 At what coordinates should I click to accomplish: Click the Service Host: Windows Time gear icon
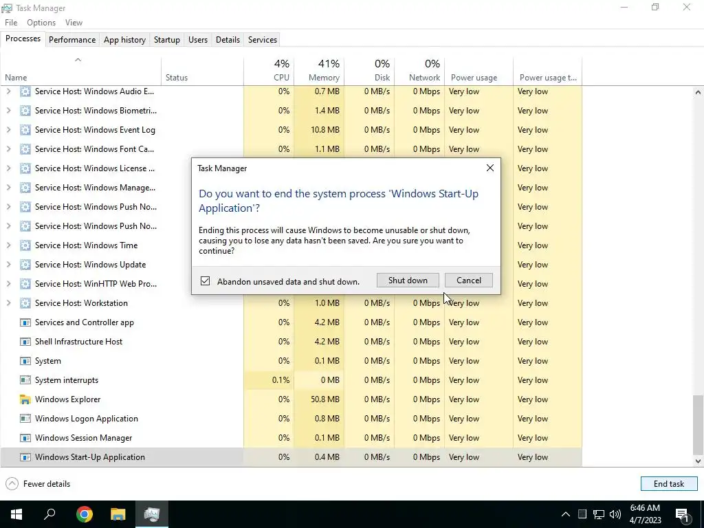point(25,245)
